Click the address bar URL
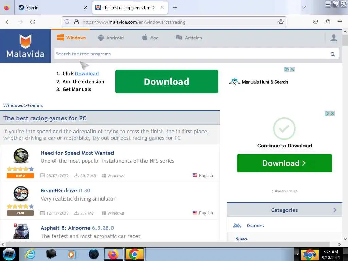Screen dimensions: 348x261 coord(134,22)
